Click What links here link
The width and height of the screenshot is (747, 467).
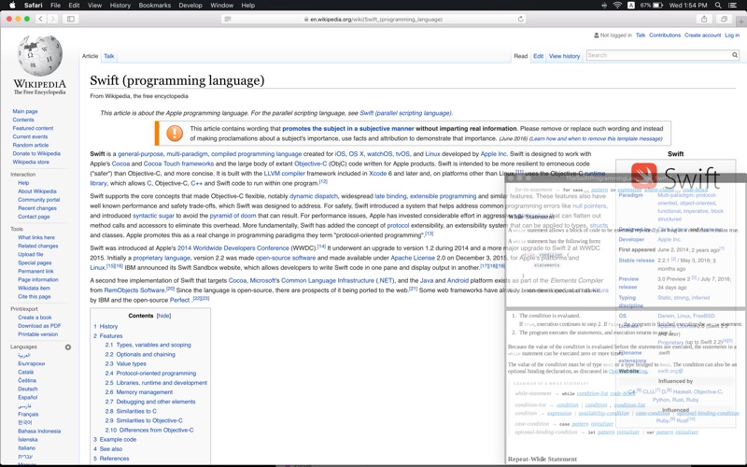(36, 237)
